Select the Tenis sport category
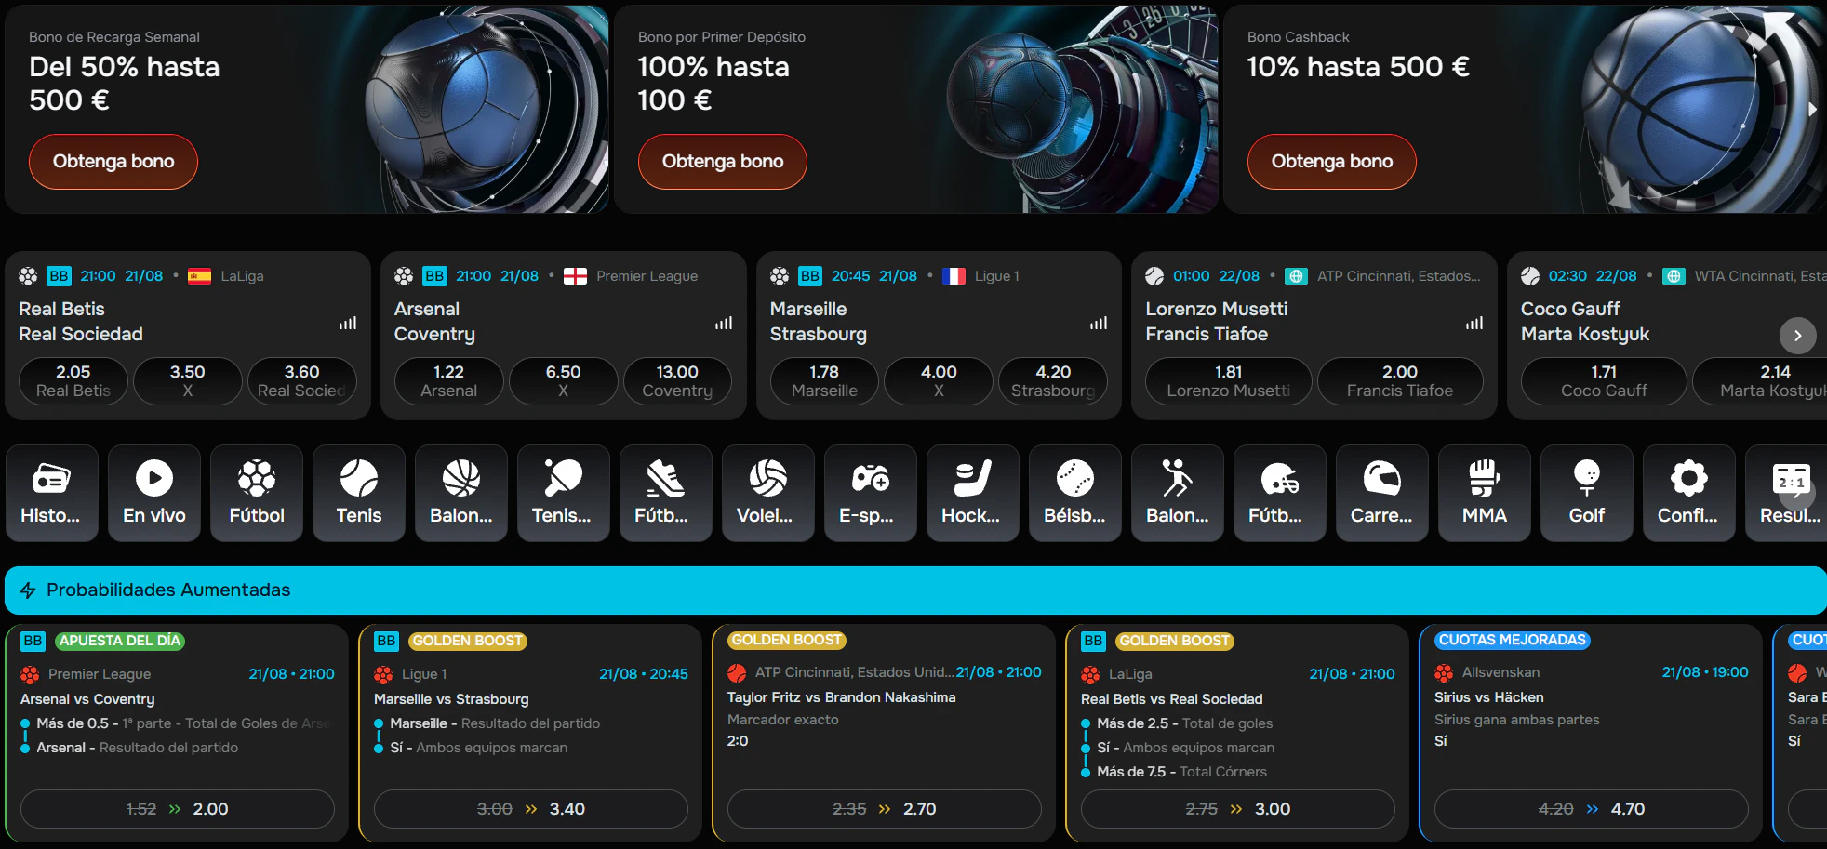The image size is (1827, 849). point(359,493)
